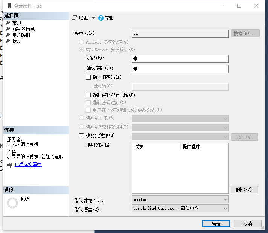Close the 登录属性 - sa window
The height and width of the screenshot is (233, 268).
(x=256, y=6)
